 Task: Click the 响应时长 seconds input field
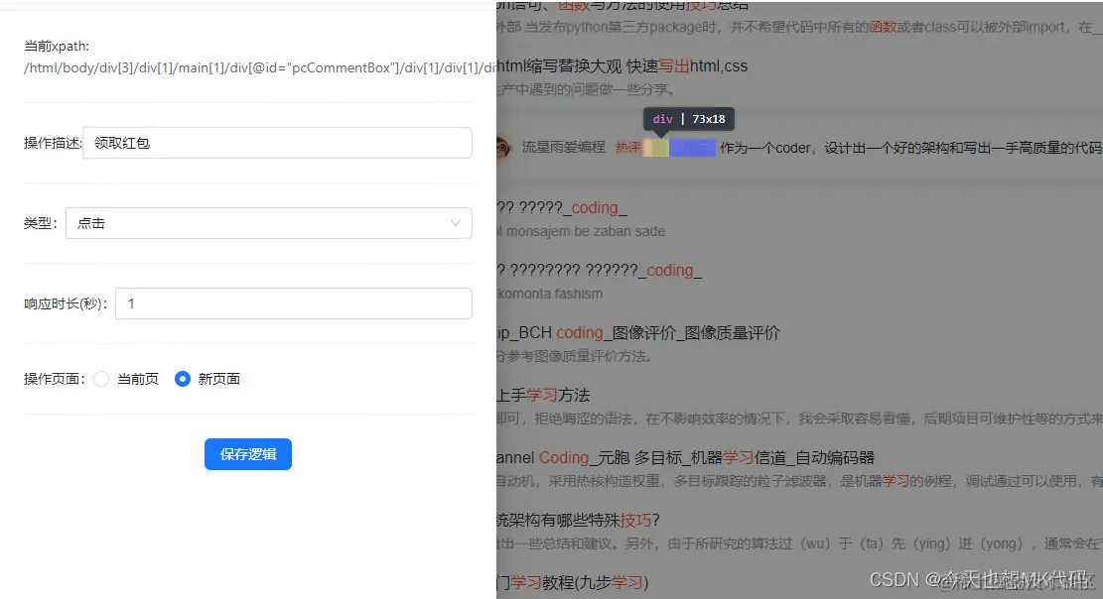click(293, 302)
